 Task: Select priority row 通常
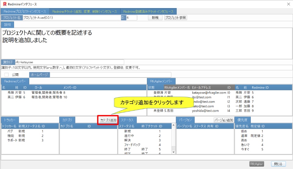coord(263,136)
